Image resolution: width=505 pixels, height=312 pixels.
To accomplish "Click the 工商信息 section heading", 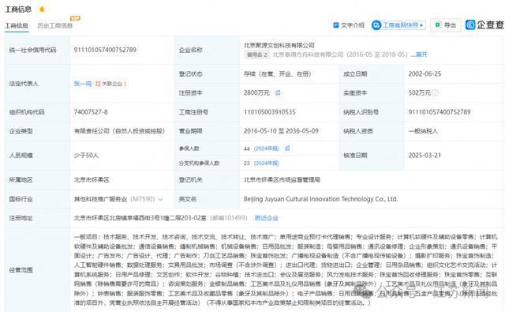I will coord(18,9).
